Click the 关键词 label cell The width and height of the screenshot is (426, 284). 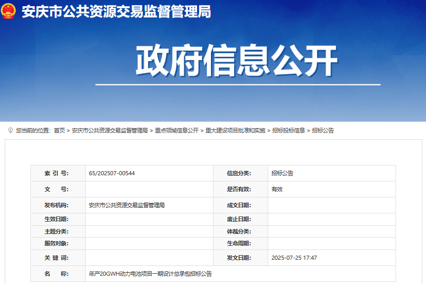pyautogui.click(x=57, y=258)
